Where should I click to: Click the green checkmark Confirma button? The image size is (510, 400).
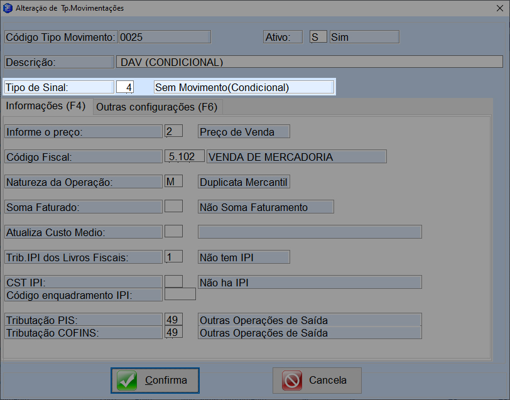155,380
